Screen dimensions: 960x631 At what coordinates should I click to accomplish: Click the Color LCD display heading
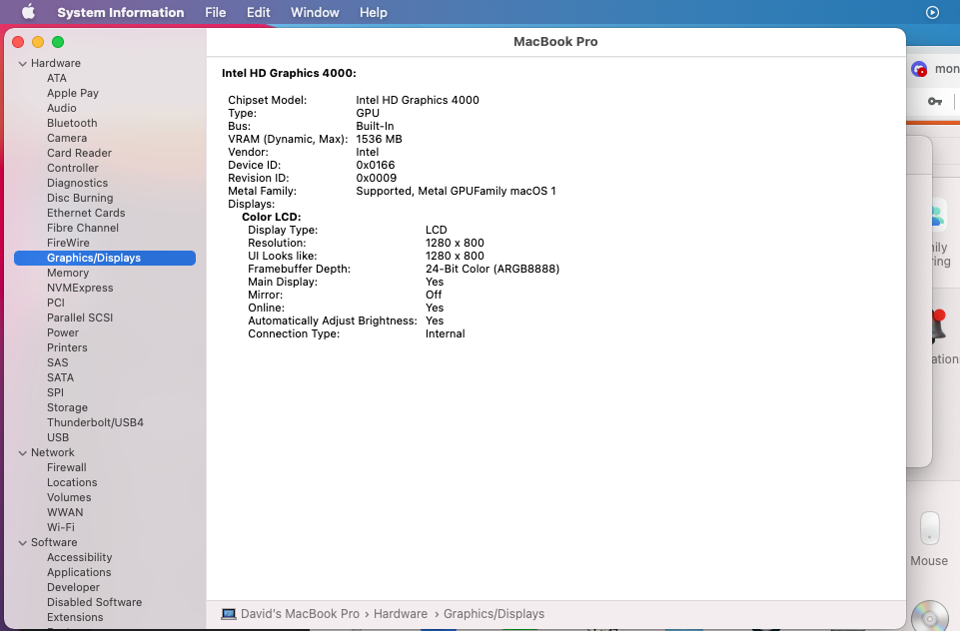[x=272, y=218]
